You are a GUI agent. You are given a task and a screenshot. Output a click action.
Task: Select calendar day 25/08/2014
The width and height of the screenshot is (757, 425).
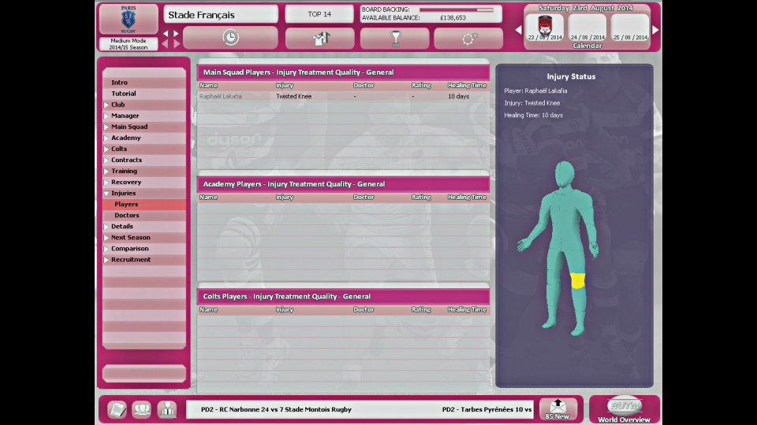tap(629, 28)
